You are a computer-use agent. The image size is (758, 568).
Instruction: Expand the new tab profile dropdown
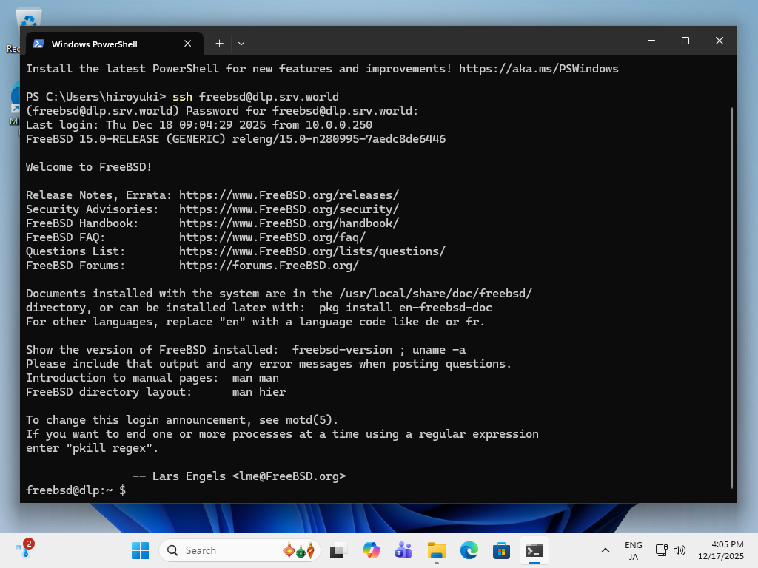pyautogui.click(x=241, y=44)
